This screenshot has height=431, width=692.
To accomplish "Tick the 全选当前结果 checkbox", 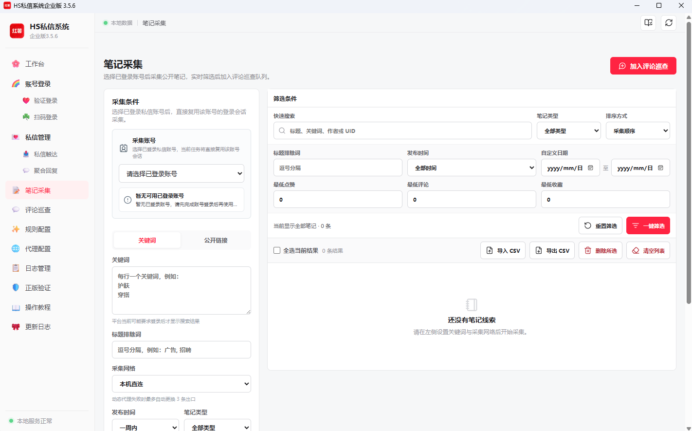I will click(x=277, y=250).
